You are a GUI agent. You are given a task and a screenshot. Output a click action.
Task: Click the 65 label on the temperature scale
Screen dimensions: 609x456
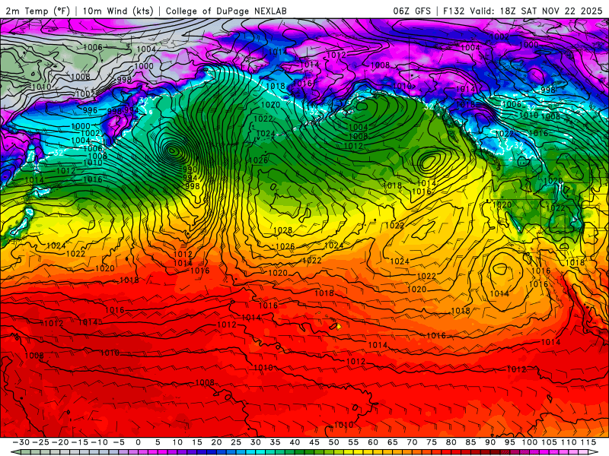pos(392,442)
